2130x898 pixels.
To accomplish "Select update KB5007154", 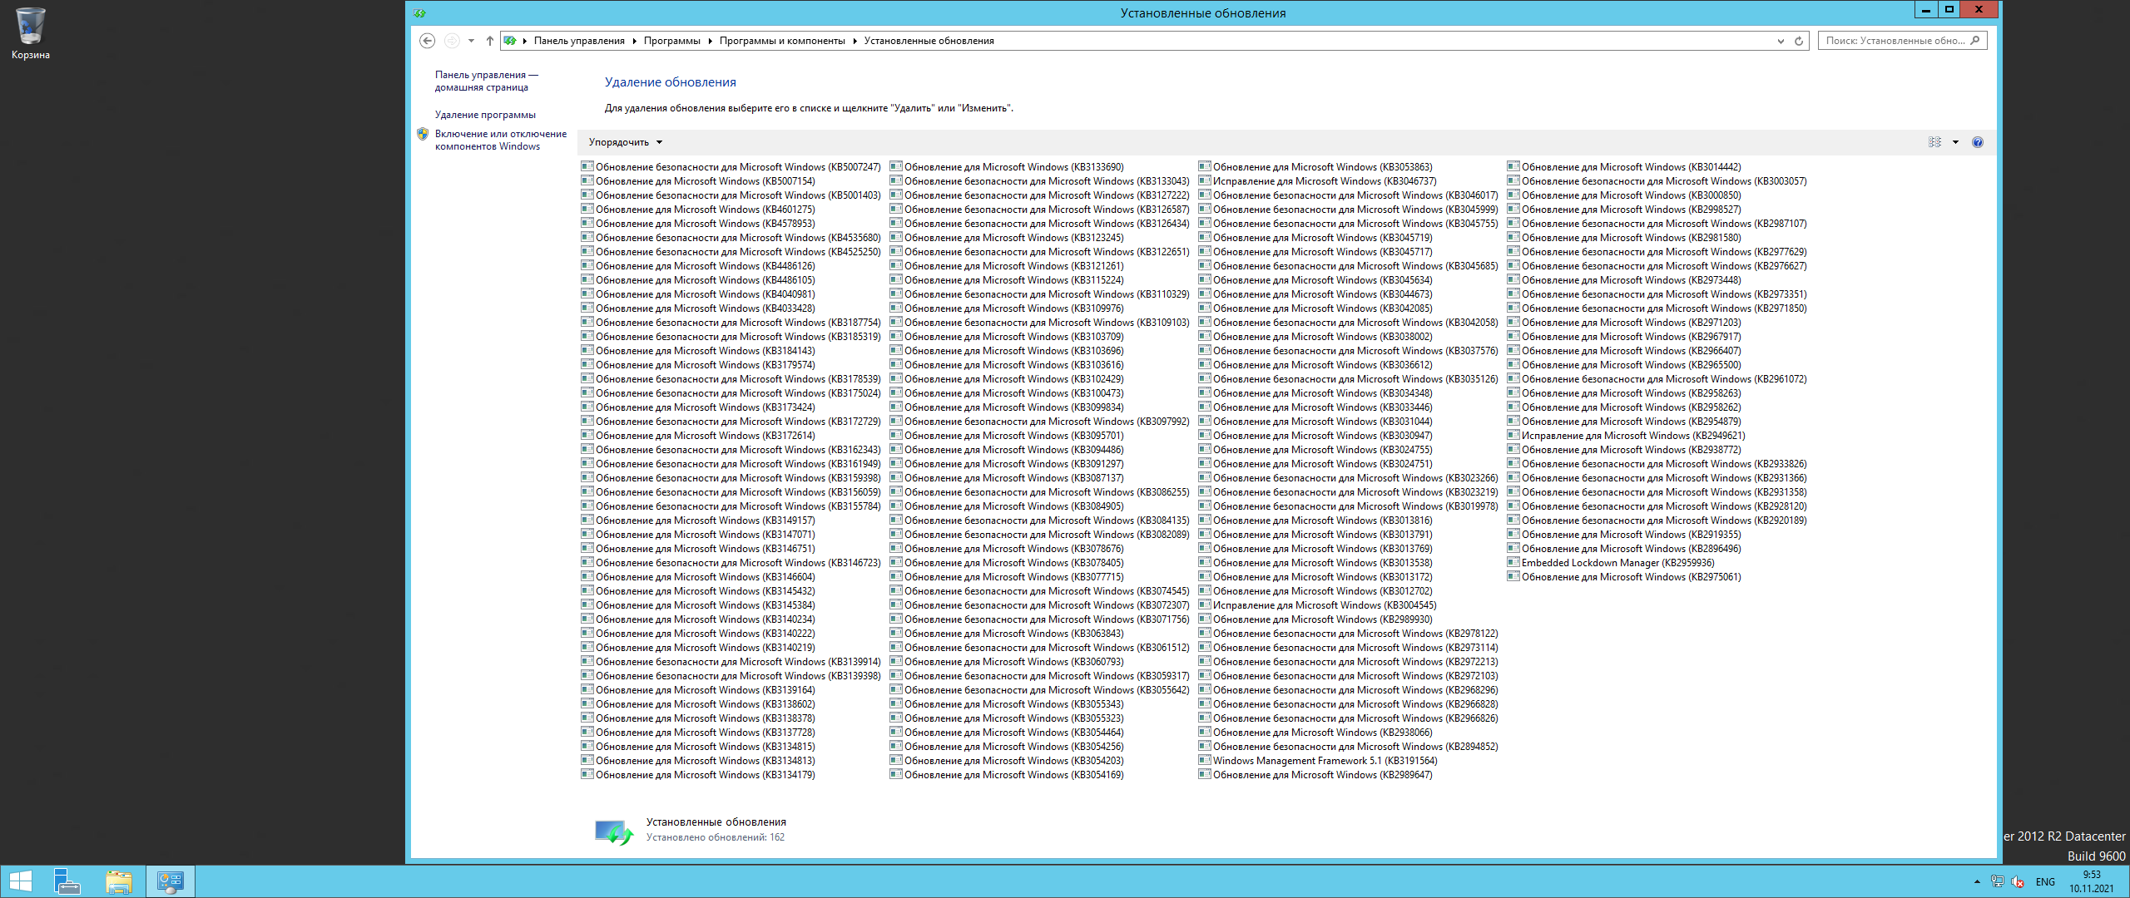I will (x=698, y=181).
